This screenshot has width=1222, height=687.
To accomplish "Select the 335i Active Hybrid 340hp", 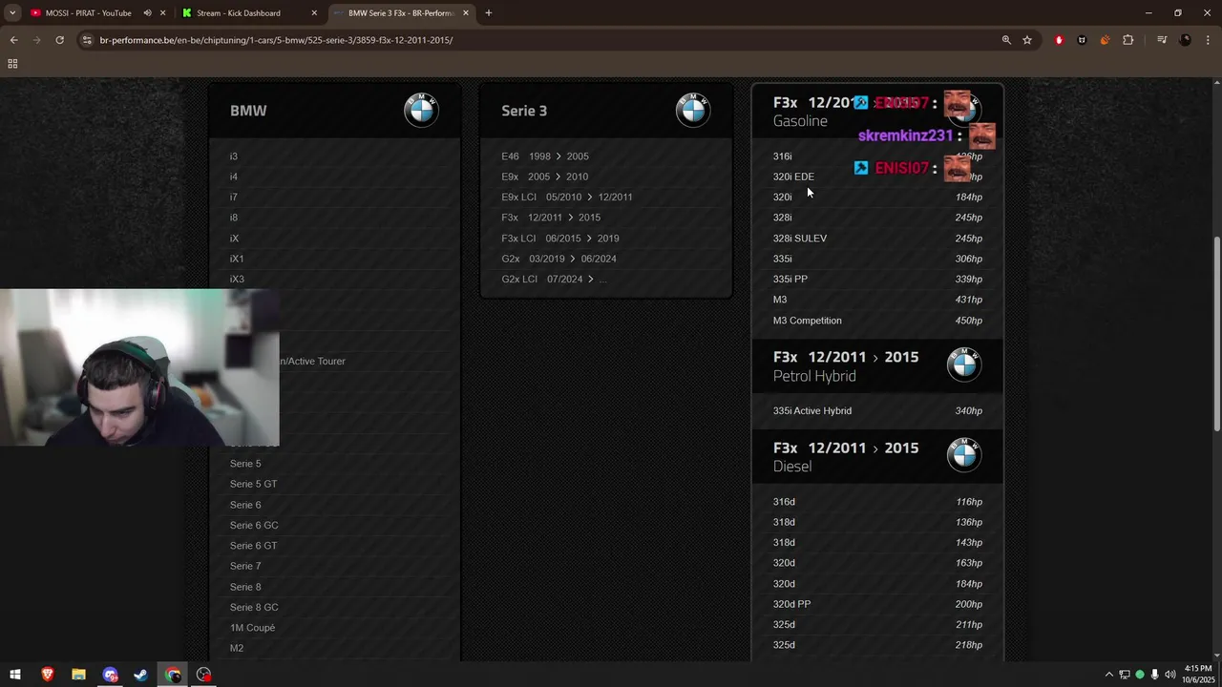I will click(877, 410).
